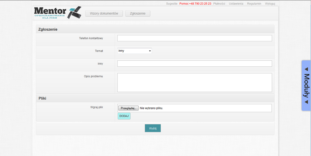Open the Wzory dokumentów tab
The image size is (311, 156).
tap(104, 14)
